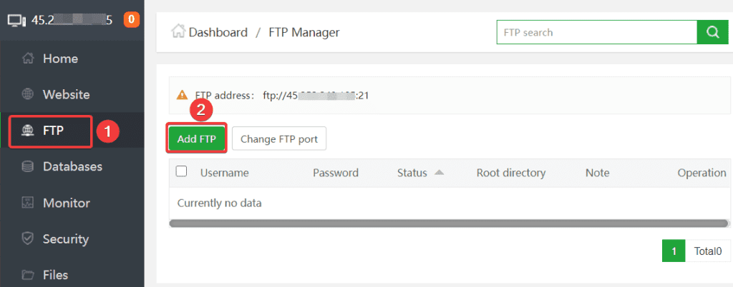Image resolution: width=733 pixels, height=287 pixels.
Task: Go to the Dashboard breadcrumb link
Action: tap(218, 32)
